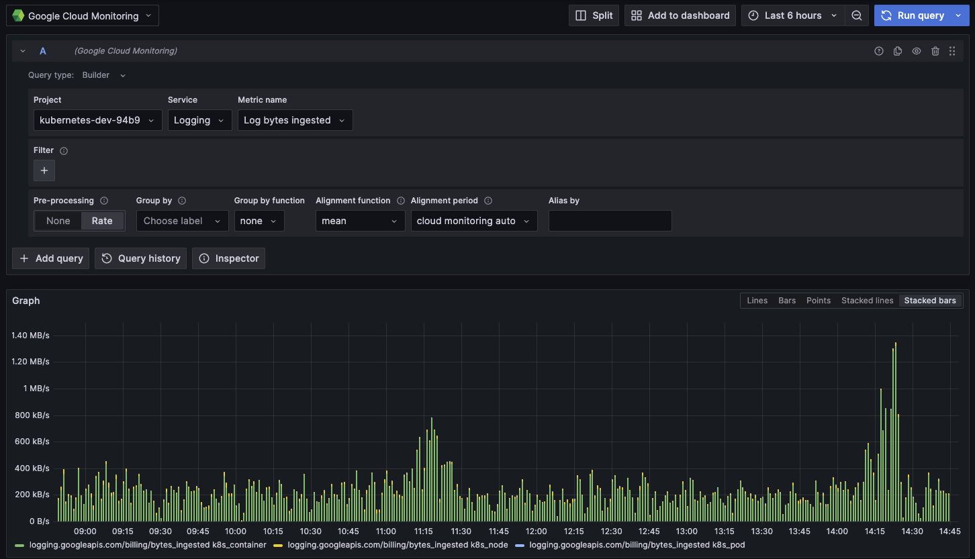Switch graph style to Lines
This screenshot has height=559, width=975.
[x=757, y=301]
